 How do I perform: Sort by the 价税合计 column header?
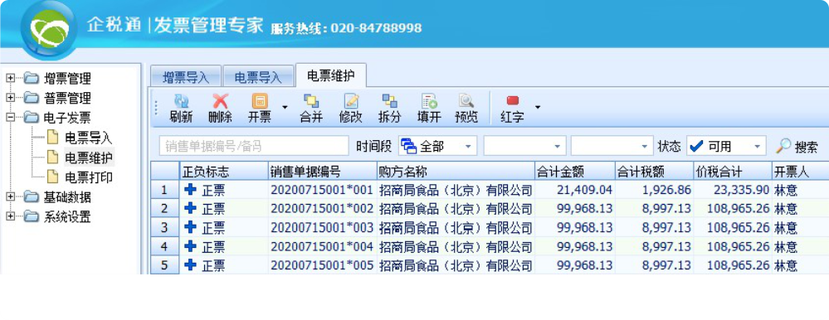(733, 171)
